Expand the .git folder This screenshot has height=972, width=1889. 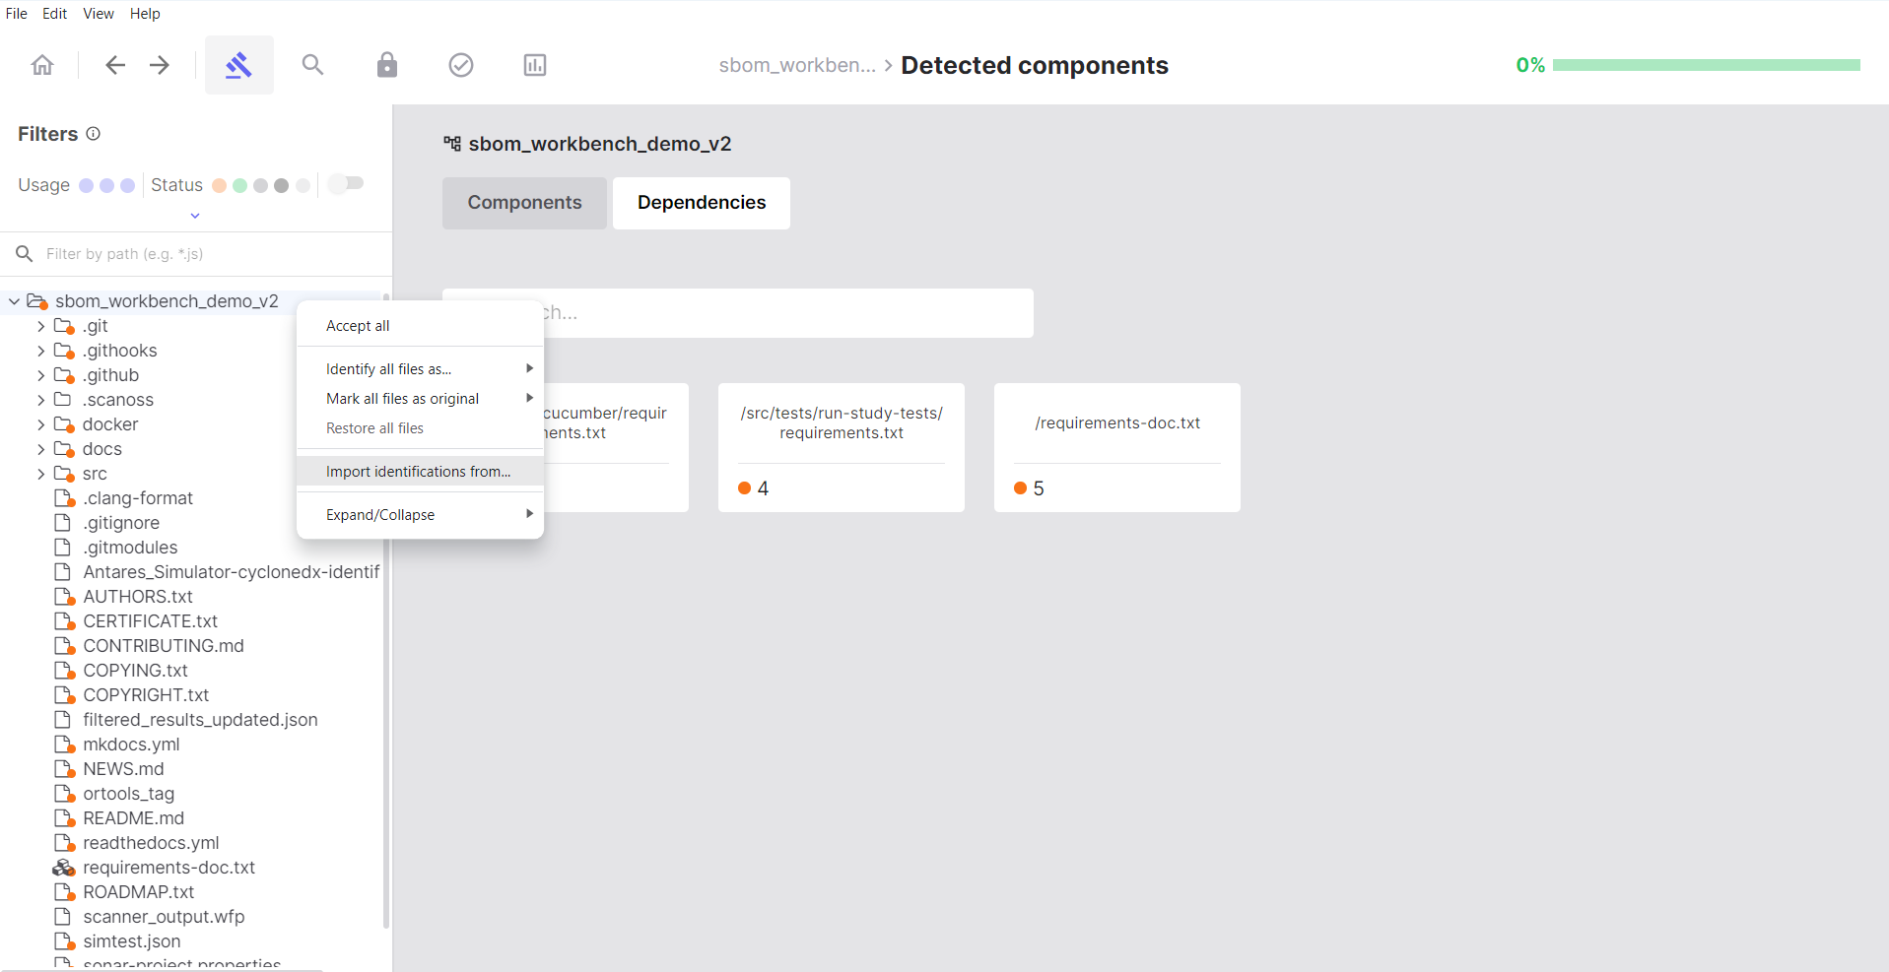pos(40,326)
